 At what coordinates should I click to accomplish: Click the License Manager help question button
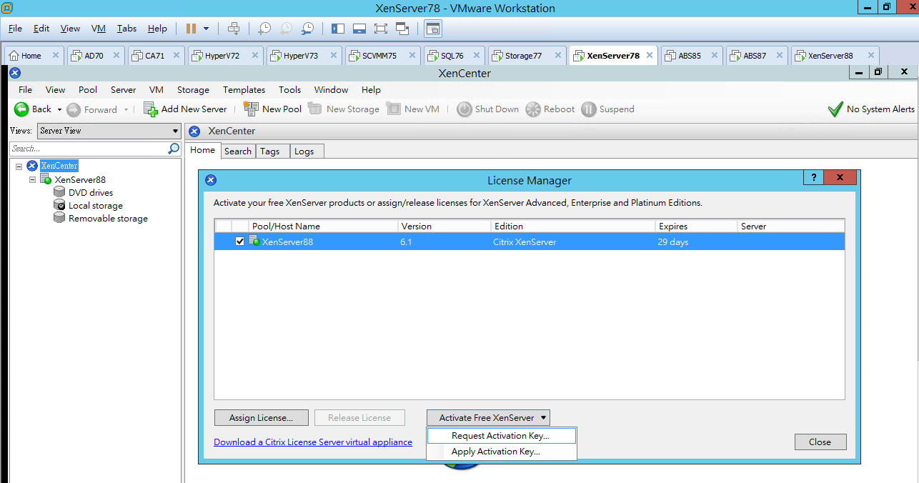pos(813,178)
